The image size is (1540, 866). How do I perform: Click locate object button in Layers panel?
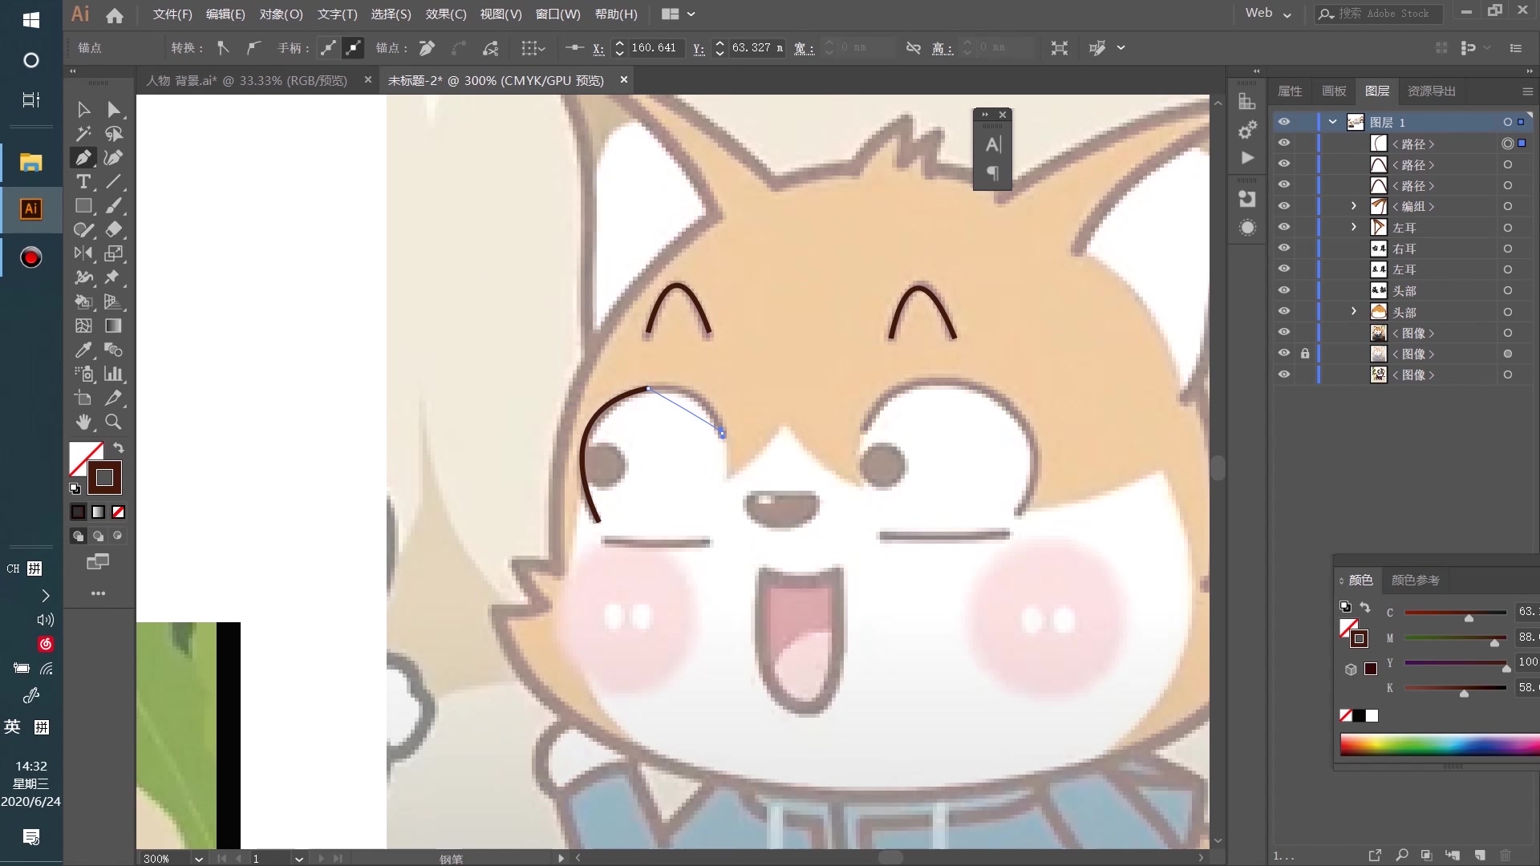coord(1402,856)
